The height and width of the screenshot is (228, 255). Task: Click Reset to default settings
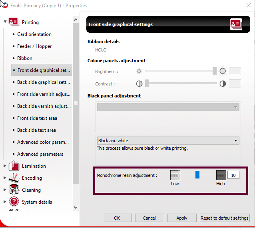coord(225,218)
